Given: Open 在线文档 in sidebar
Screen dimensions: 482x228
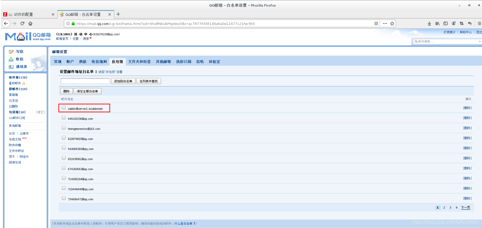Looking at the screenshot, I should pyautogui.click(x=15, y=139).
